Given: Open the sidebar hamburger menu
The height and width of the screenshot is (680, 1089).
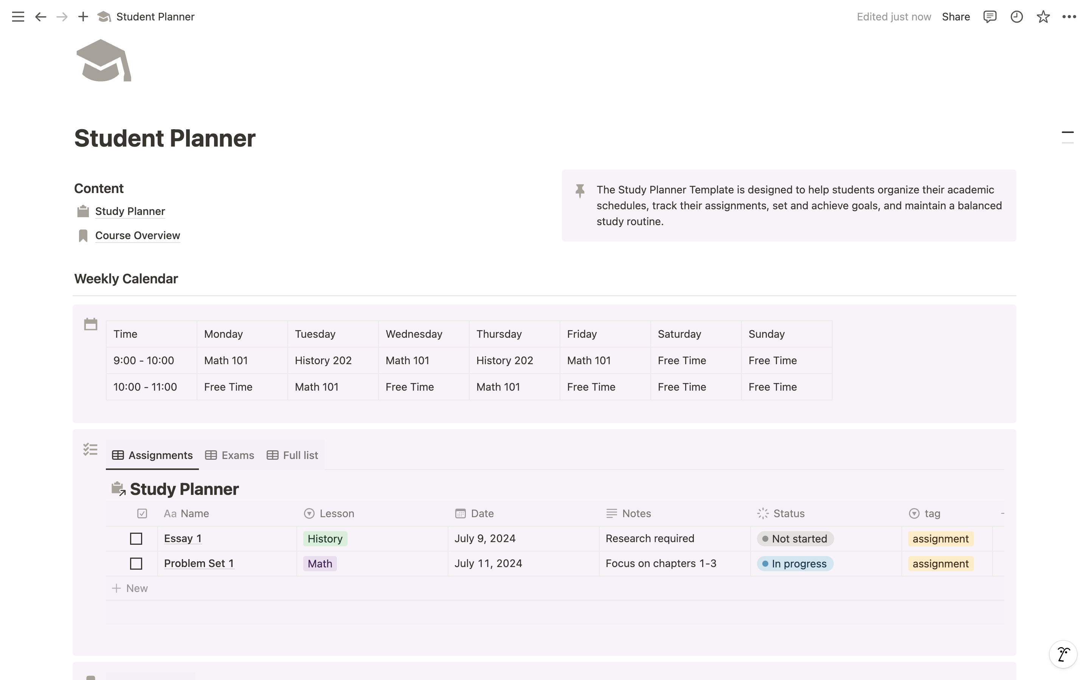Looking at the screenshot, I should pos(18,17).
